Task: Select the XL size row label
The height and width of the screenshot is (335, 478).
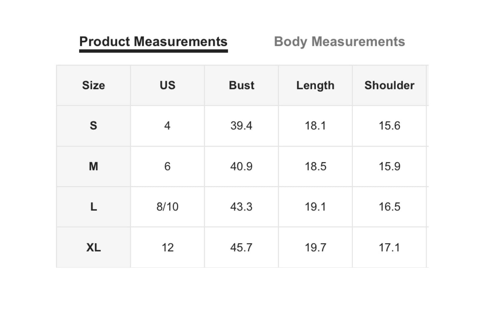Action: coord(94,247)
